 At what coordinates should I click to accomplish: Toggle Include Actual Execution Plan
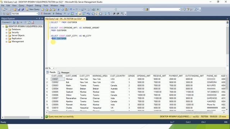click(84, 14)
